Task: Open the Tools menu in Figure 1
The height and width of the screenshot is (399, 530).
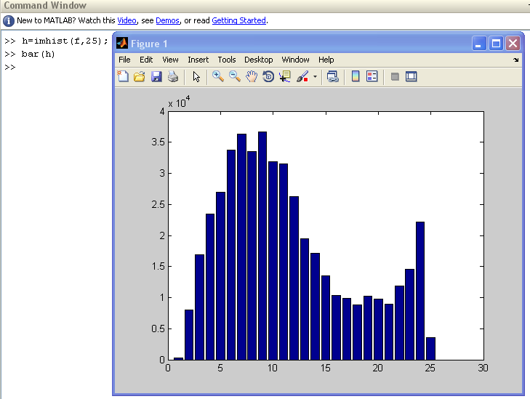Action: tap(226, 60)
